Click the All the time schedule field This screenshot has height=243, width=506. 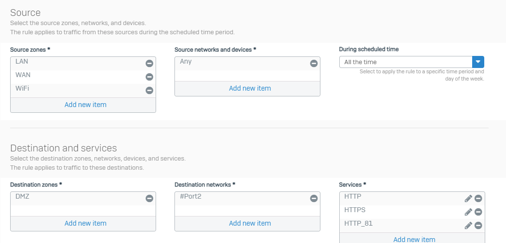pyautogui.click(x=405, y=62)
